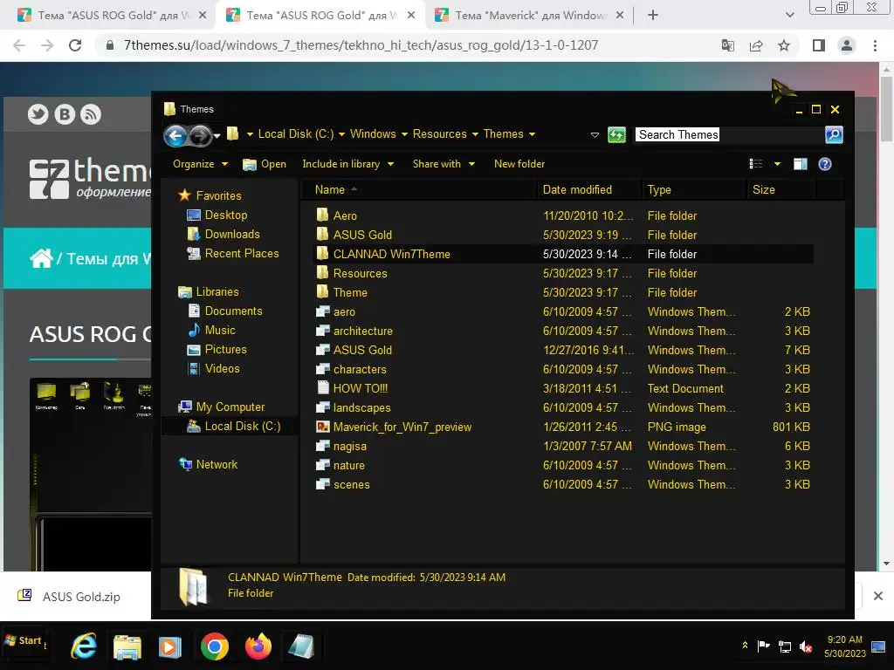
Task: Open Chrome tab search dropdown chevron
Action: [x=789, y=15]
